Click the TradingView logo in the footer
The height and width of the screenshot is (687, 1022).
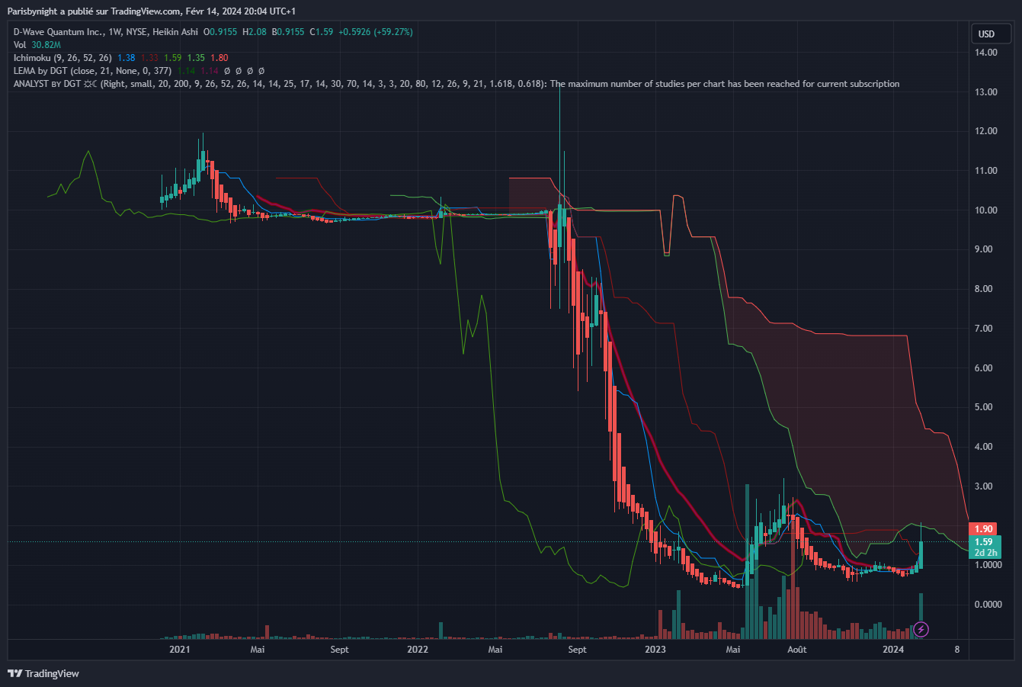pos(43,673)
